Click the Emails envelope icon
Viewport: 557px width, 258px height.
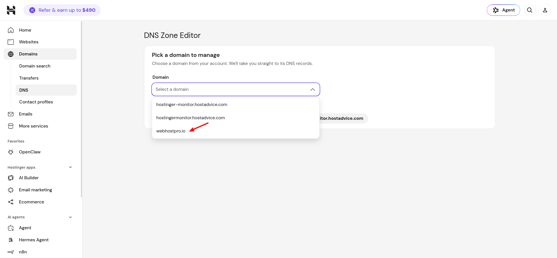tap(11, 114)
